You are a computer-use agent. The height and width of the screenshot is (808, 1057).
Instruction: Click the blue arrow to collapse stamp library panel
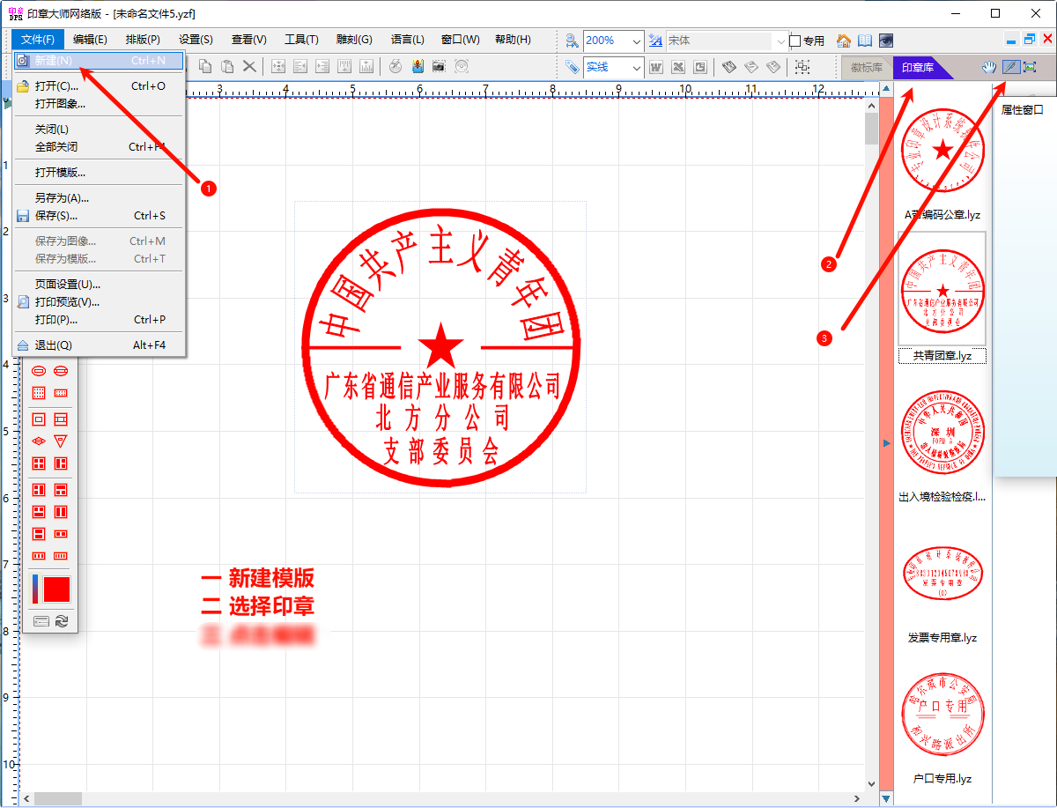click(x=887, y=443)
